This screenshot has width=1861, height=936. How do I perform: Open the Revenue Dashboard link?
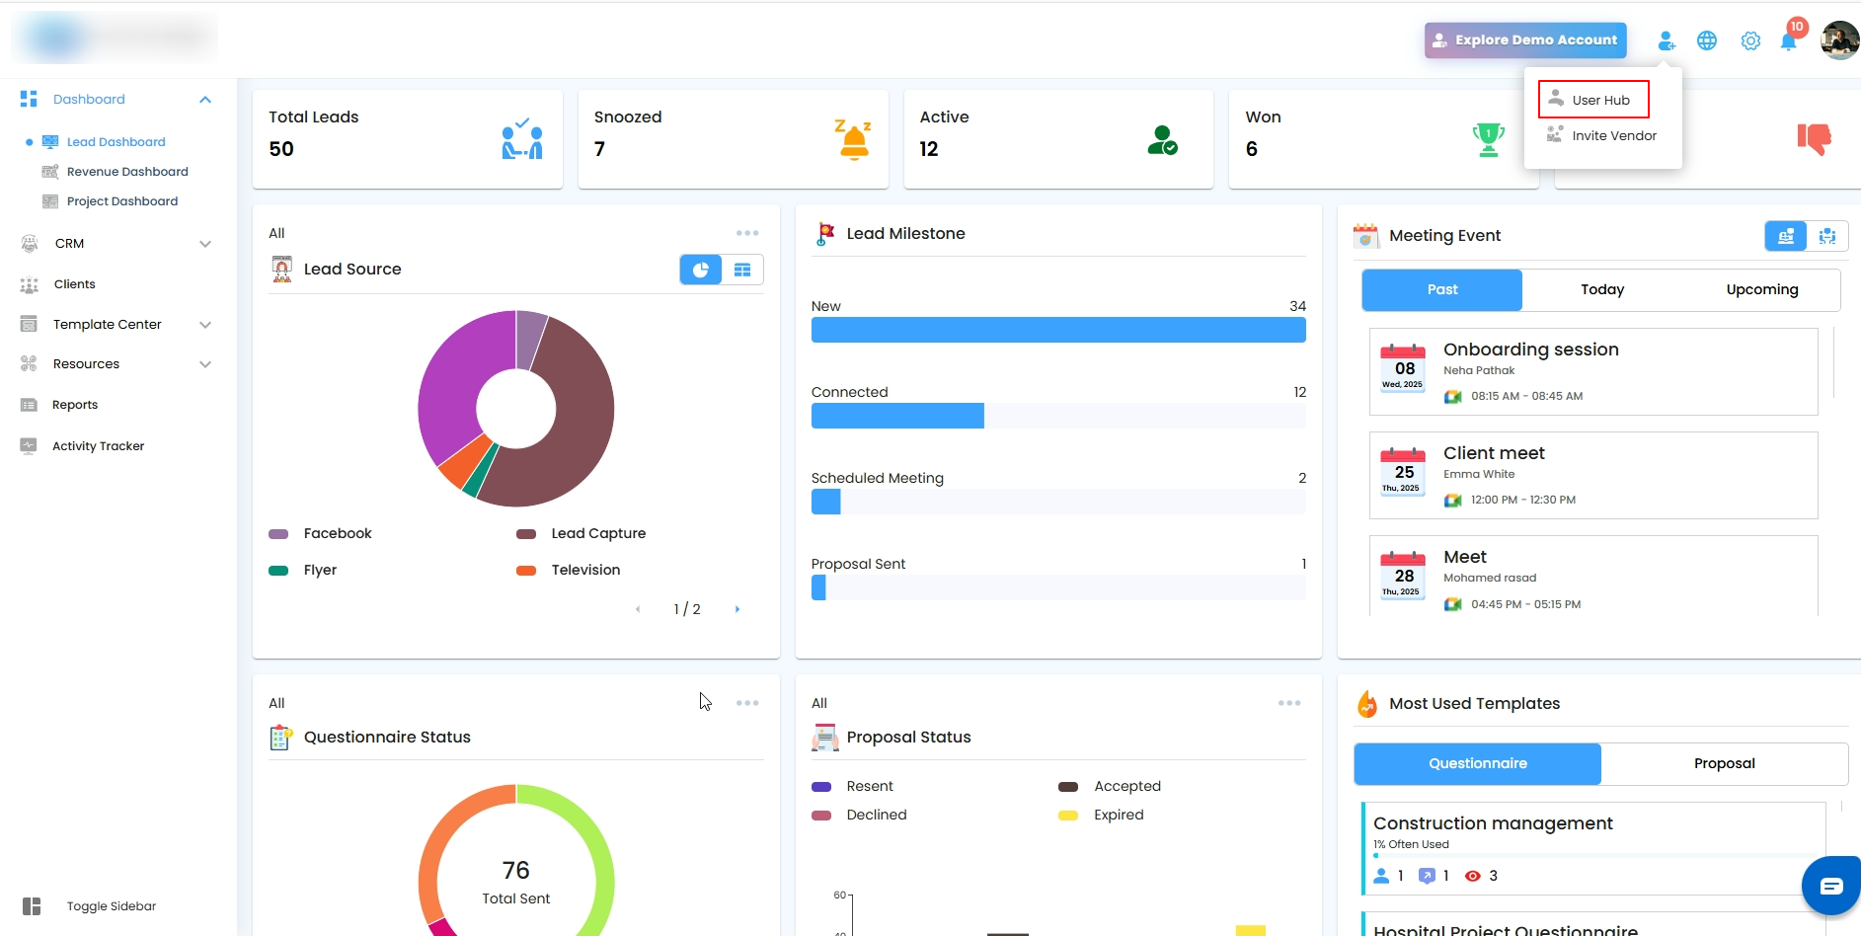coord(127,172)
